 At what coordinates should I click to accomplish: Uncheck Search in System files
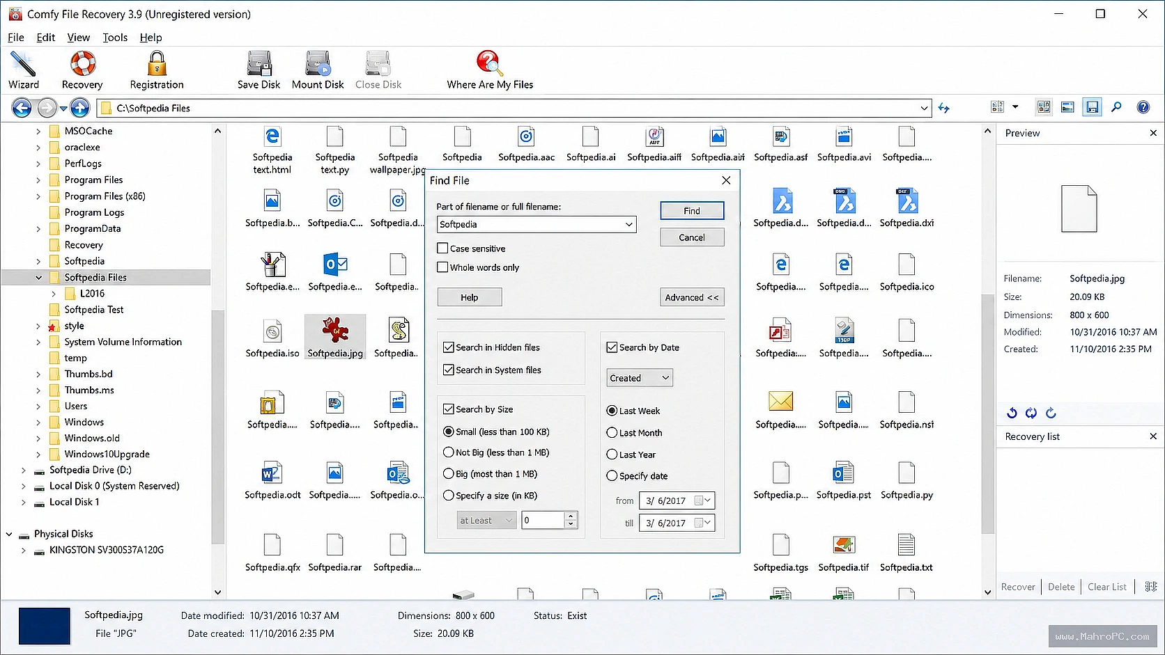(x=449, y=370)
